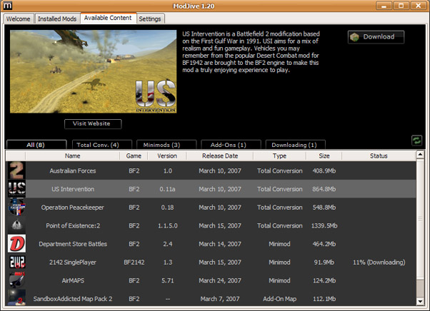Click the US Intervention row icon
This screenshot has width=430, height=311.
pos(16,189)
